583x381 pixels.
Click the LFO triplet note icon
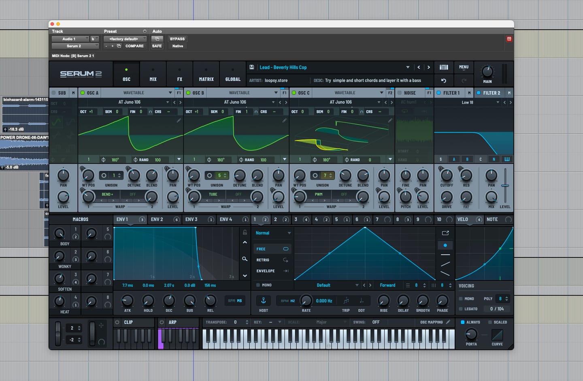[x=346, y=300]
